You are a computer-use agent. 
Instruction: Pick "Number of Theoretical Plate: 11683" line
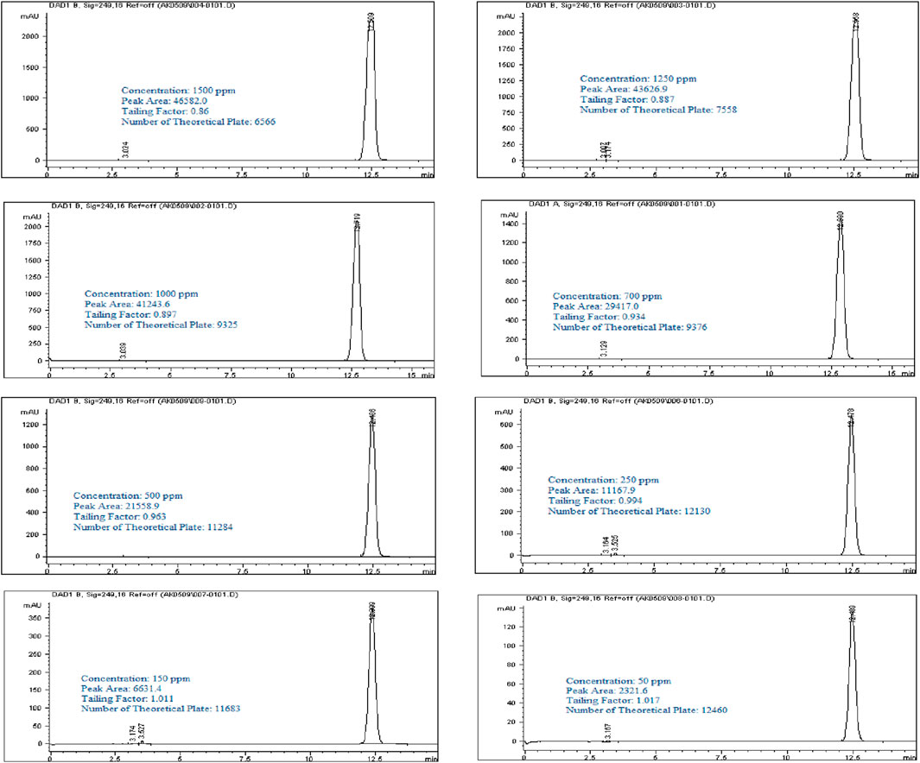click(x=161, y=709)
